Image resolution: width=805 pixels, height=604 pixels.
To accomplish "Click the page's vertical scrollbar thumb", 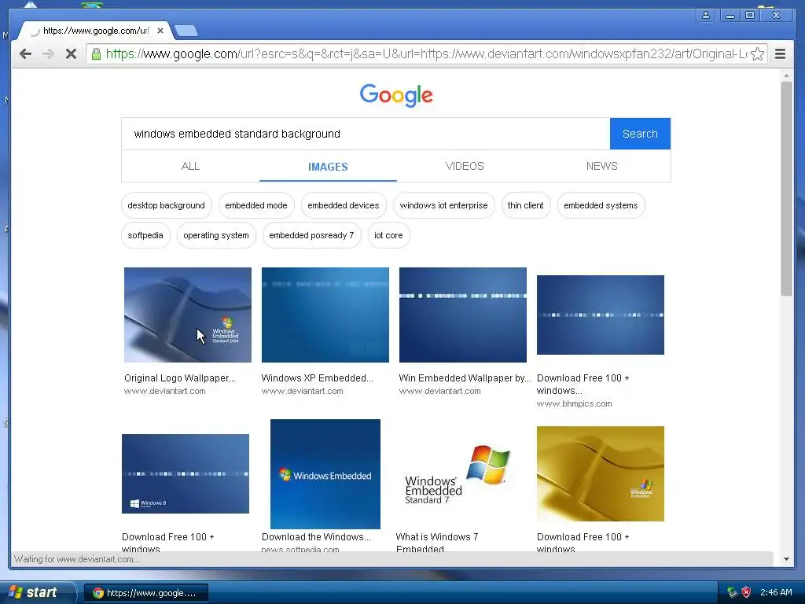I will point(786,189).
